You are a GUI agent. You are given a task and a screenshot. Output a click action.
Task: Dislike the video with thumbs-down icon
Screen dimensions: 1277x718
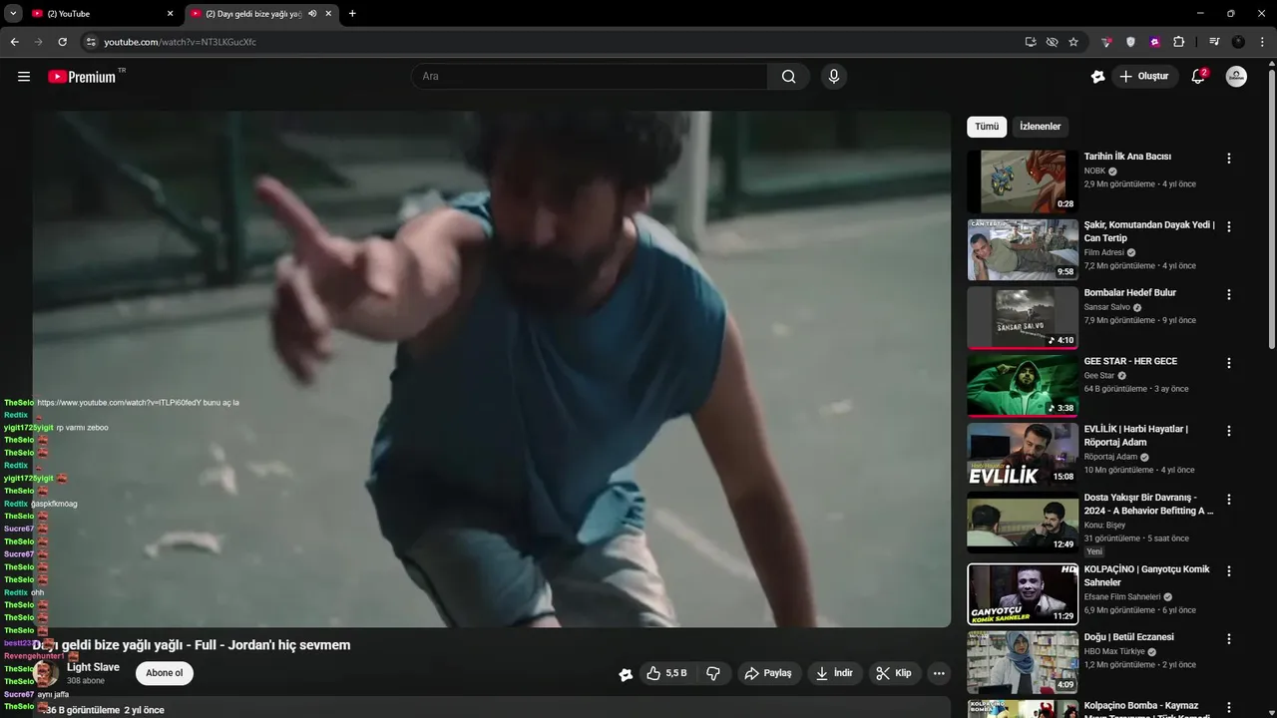713,673
